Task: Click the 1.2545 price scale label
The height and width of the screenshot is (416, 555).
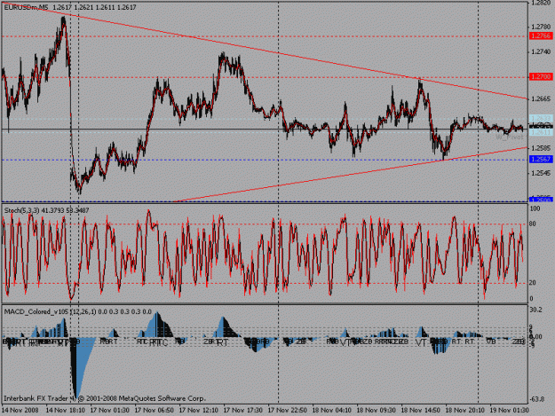Action: coord(541,173)
